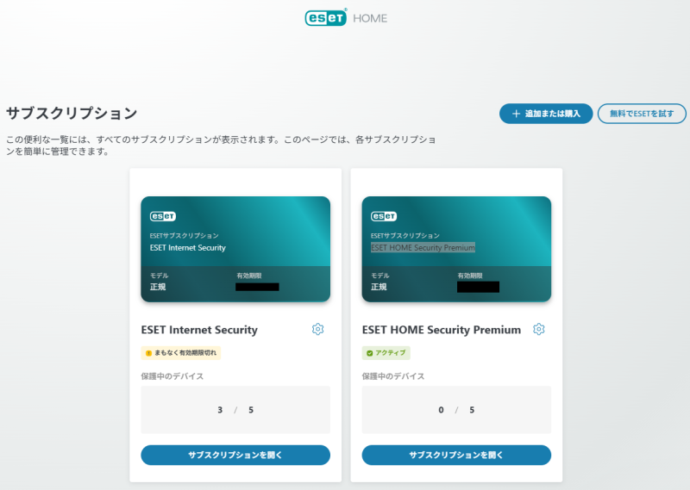Click the ESET HOME logo in header

pyautogui.click(x=345, y=18)
